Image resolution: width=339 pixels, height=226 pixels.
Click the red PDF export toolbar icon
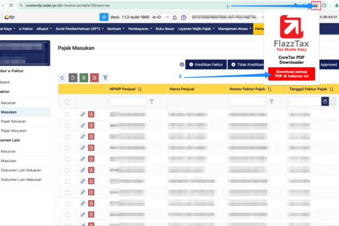click(x=94, y=77)
